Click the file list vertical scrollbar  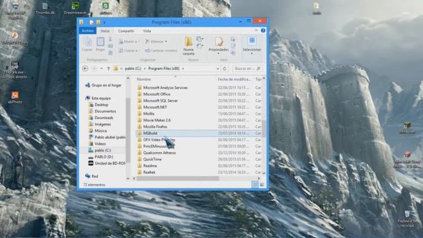[x=264, y=128]
